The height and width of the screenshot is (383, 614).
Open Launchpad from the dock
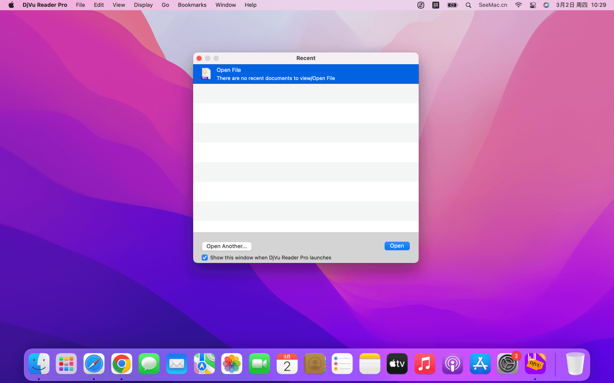pyautogui.click(x=67, y=364)
